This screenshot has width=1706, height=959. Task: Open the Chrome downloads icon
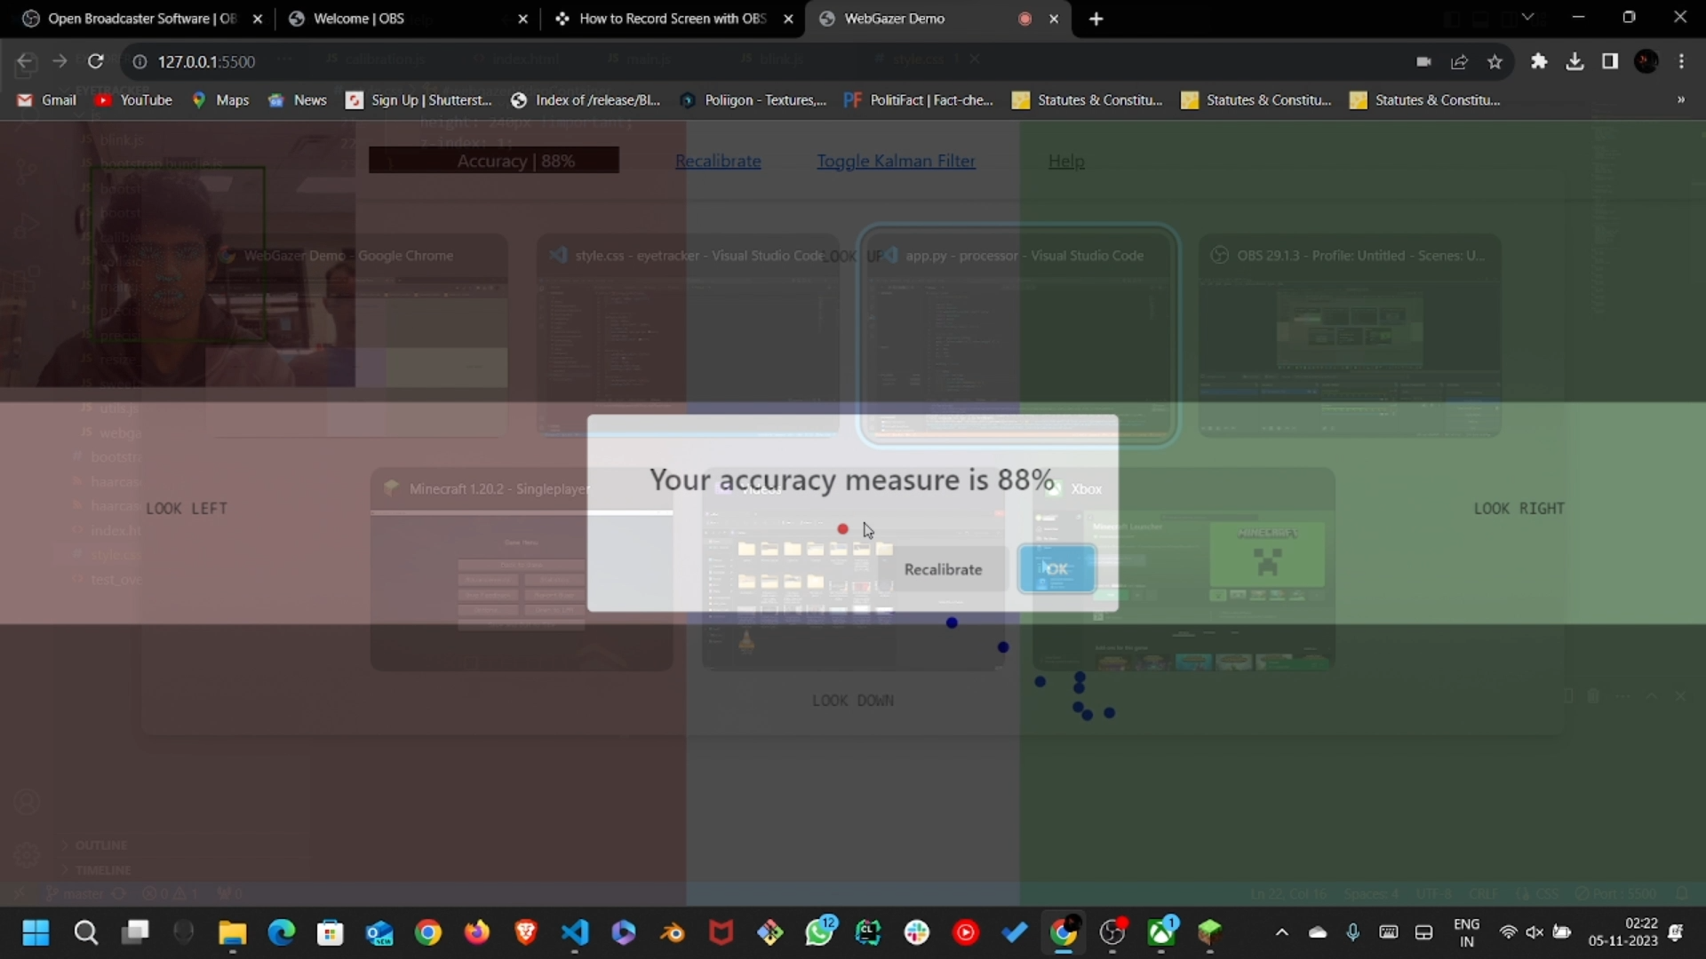click(1574, 61)
